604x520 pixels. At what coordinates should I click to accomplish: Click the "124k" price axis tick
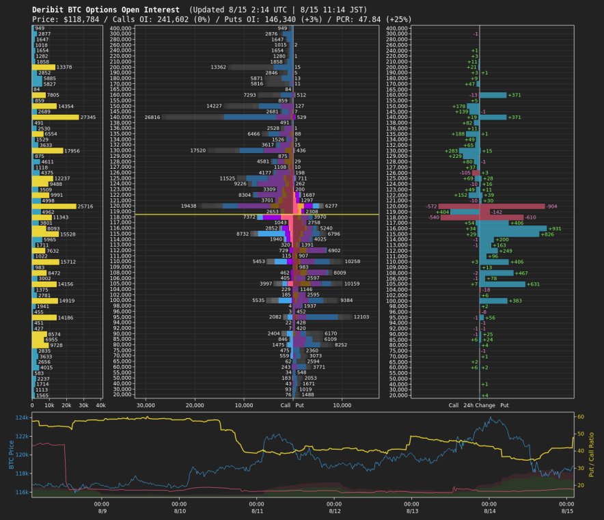click(22, 418)
